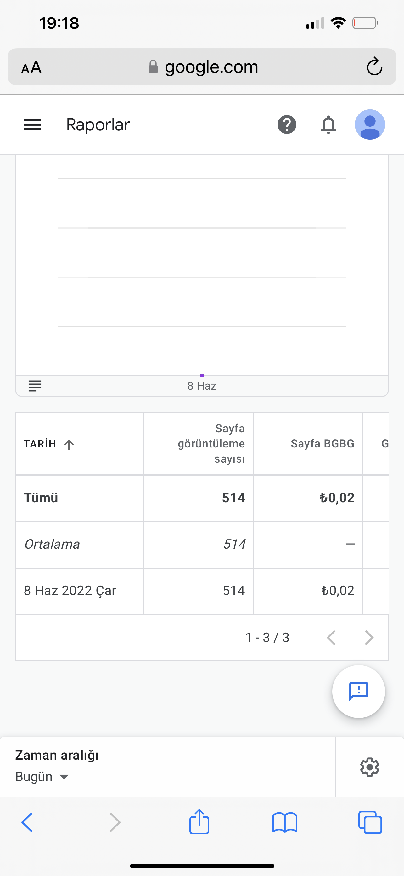Open the help question mark icon
This screenshot has width=404, height=876.
tap(287, 125)
